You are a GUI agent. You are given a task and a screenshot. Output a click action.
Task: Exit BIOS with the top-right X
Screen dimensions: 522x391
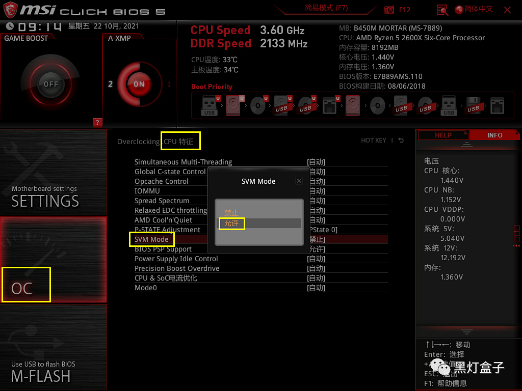(x=507, y=10)
